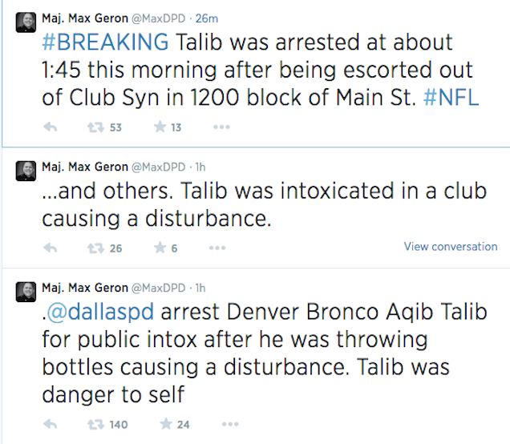
Task: Retweet the tweet with 53 retweets
Action: pyautogui.click(x=95, y=127)
